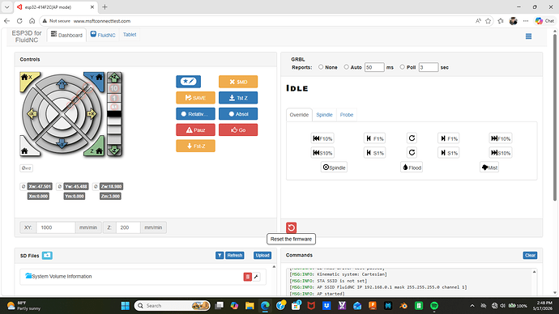Open the hamburger menu at top right
Screen dimensions: 559x314
(x=529, y=36)
